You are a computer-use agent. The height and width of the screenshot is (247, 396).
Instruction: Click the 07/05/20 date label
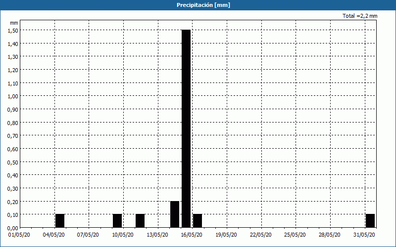coord(88,235)
